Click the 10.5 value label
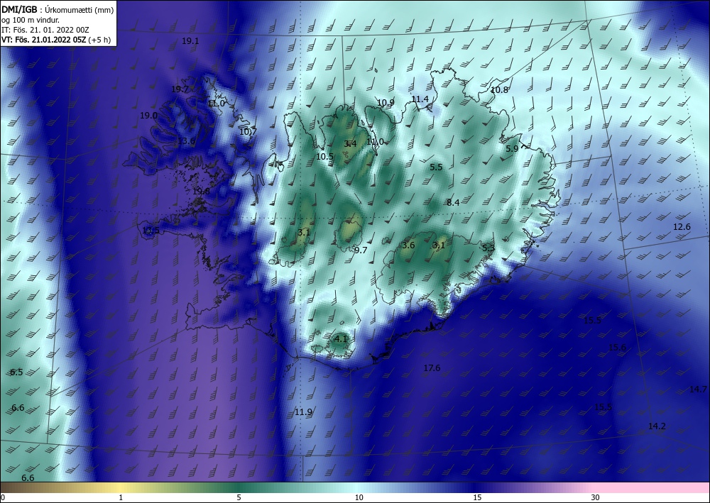Viewport: 710px width, 503px height. tap(324, 157)
